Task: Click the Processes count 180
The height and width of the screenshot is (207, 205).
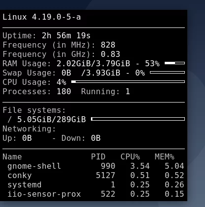Action: tap(64, 92)
